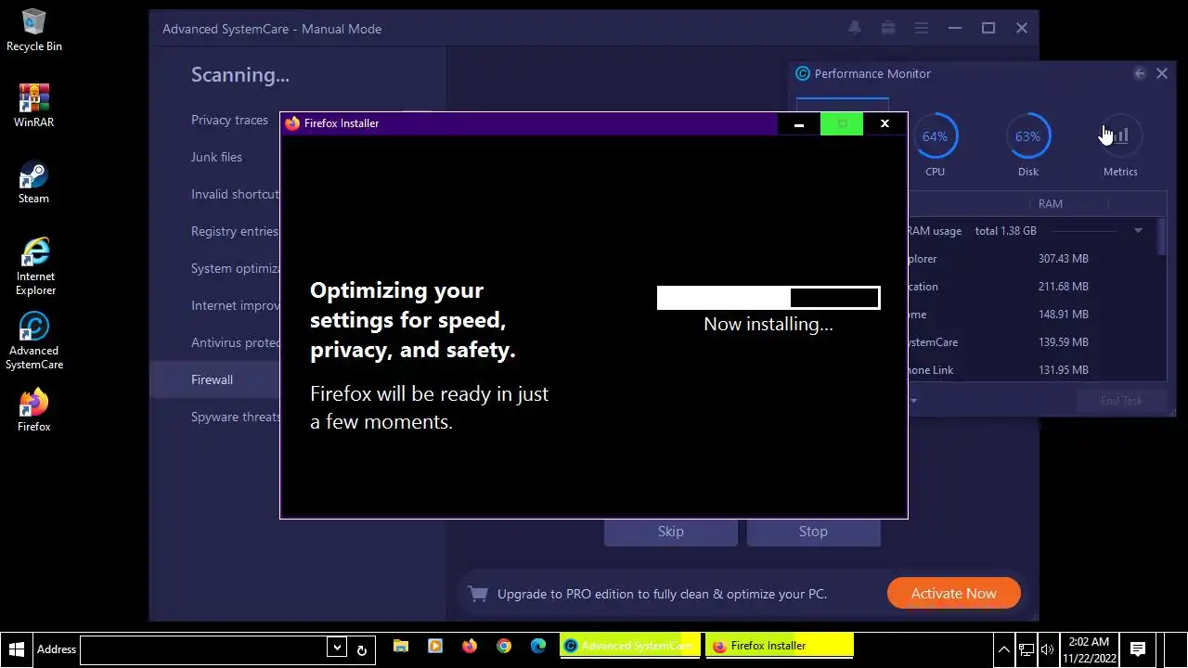Screen dimensions: 1188x668
Task: Select Privacy traces in the scan list
Action: [x=229, y=120]
